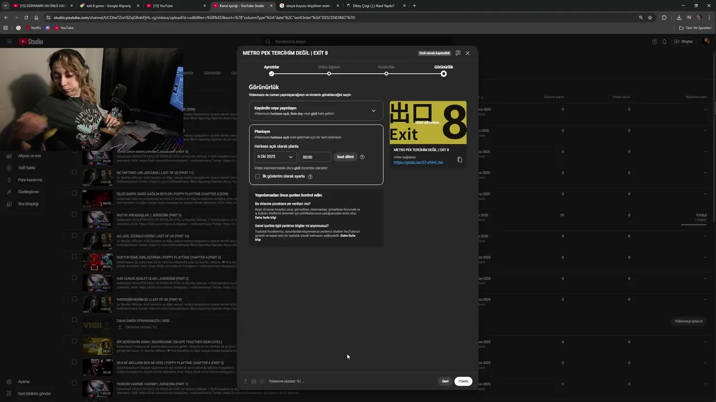Screen dimensions: 716x402
Task: Select checkbox for İŞLER SARPA SARDI video row
Action: tap(74, 193)
